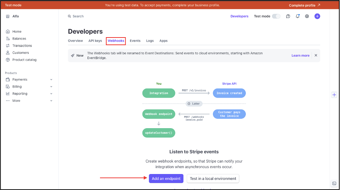Expand the Billing menu chevron
340x190 pixels.
point(51,86)
